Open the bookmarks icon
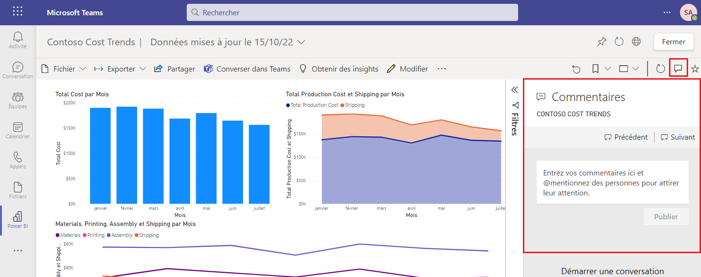The width and height of the screenshot is (701, 277). pyautogui.click(x=595, y=69)
